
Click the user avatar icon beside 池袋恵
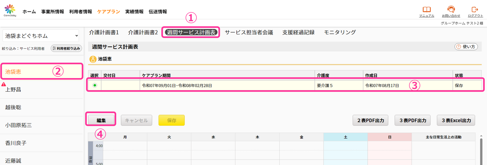click(x=93, y=59)
